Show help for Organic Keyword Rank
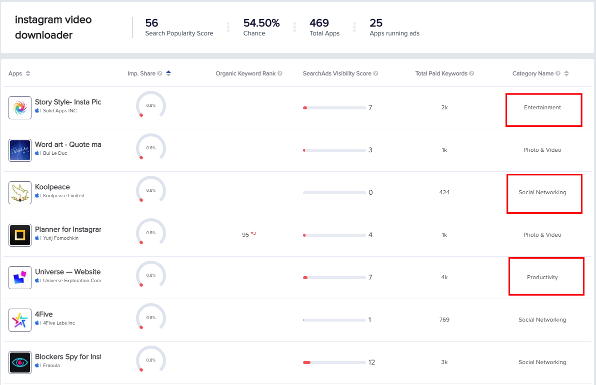This screenshot has width=596, height=385. pyautogui.click(x=280, y=73)
